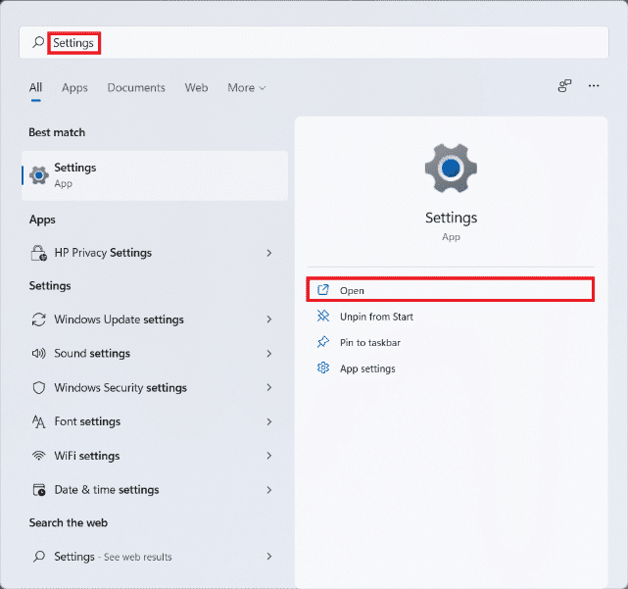The width and height of the screenshot is (628, 589).
Task: Click the Unpin from Start icon
Action: tap(322, 317)
